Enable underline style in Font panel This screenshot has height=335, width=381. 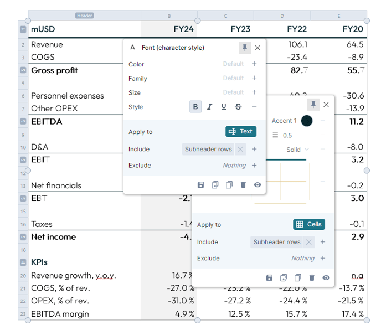point(224,107)
